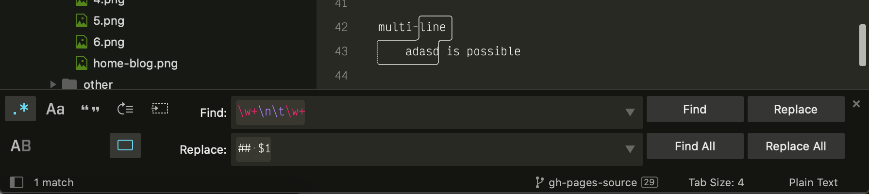869x194 pixels.
Task: Open Find history dropdown
Action: 630,113
